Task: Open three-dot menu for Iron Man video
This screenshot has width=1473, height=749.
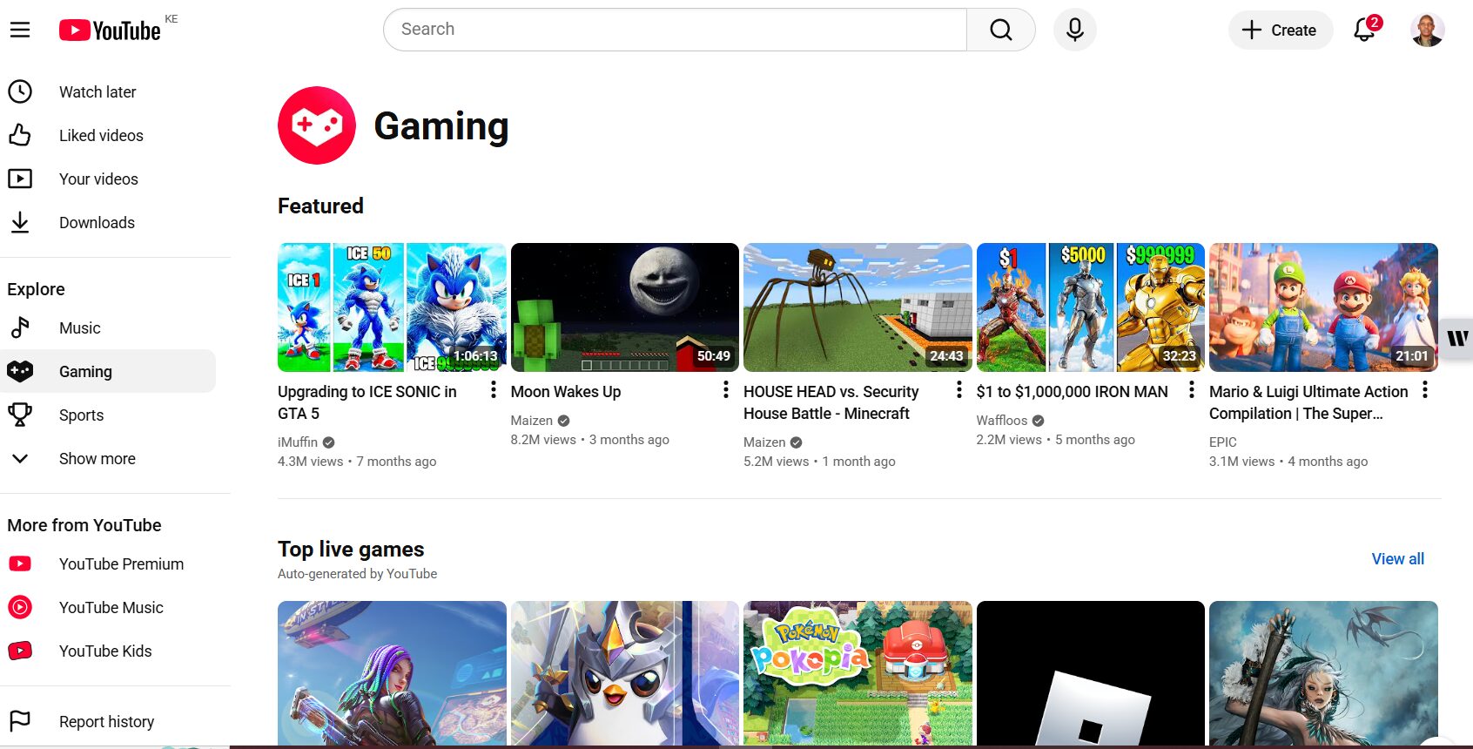Action: point(1192,390)
